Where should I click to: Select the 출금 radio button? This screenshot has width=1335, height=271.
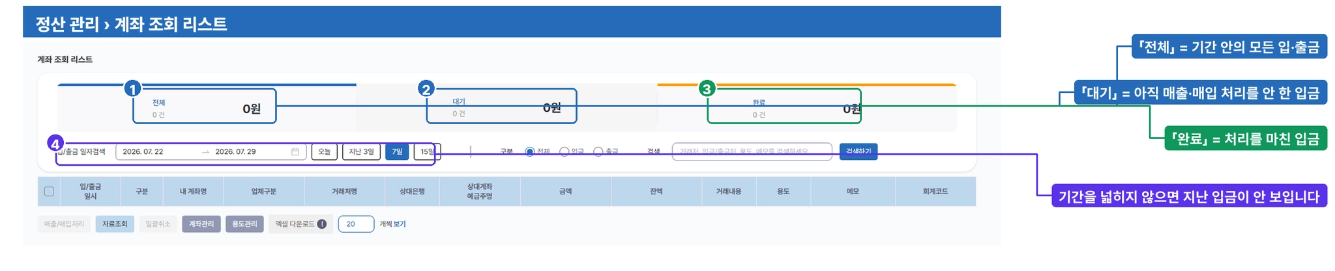pos(598,151)
